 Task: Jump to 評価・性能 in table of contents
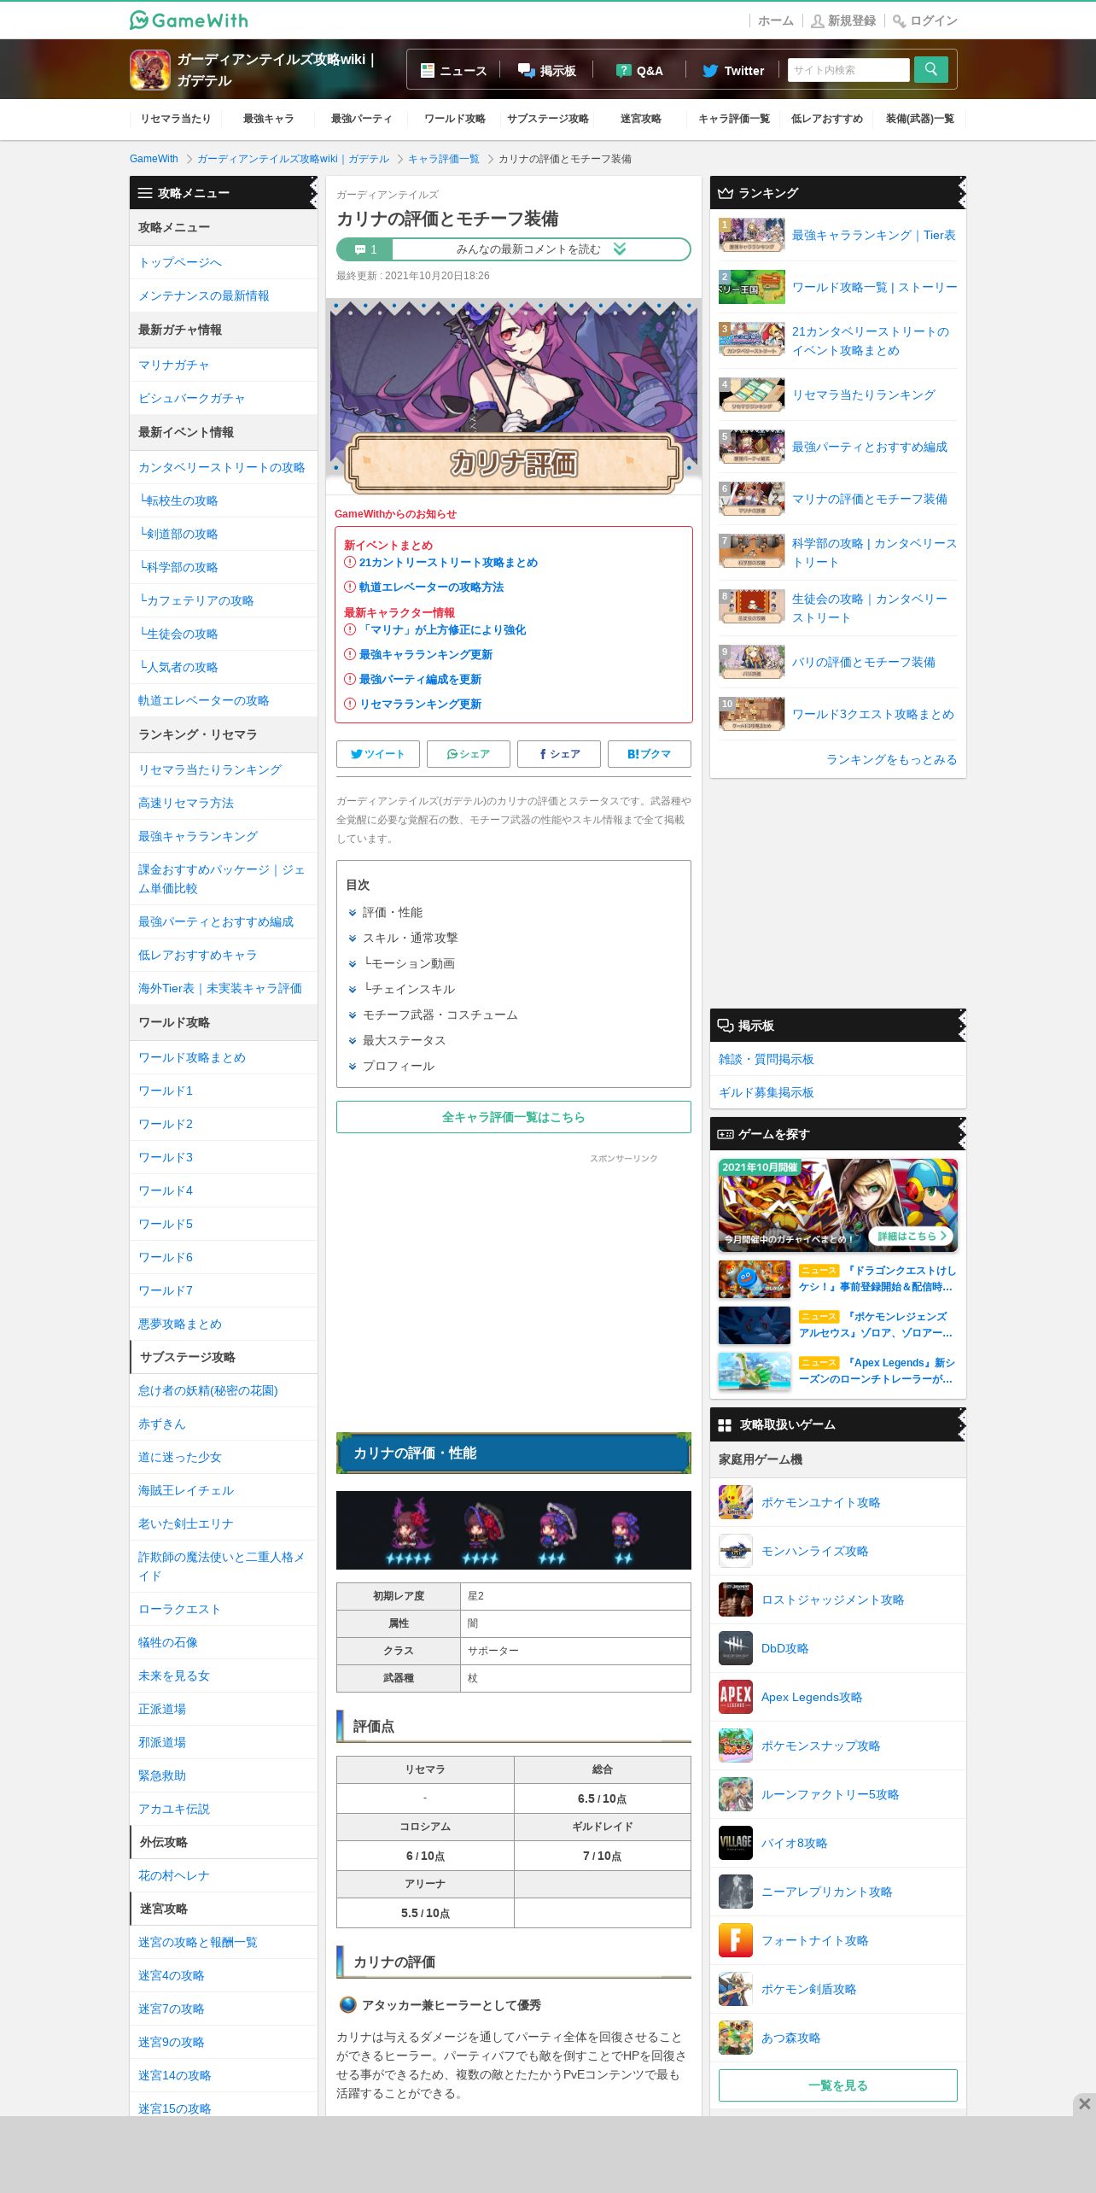(392, 912)
